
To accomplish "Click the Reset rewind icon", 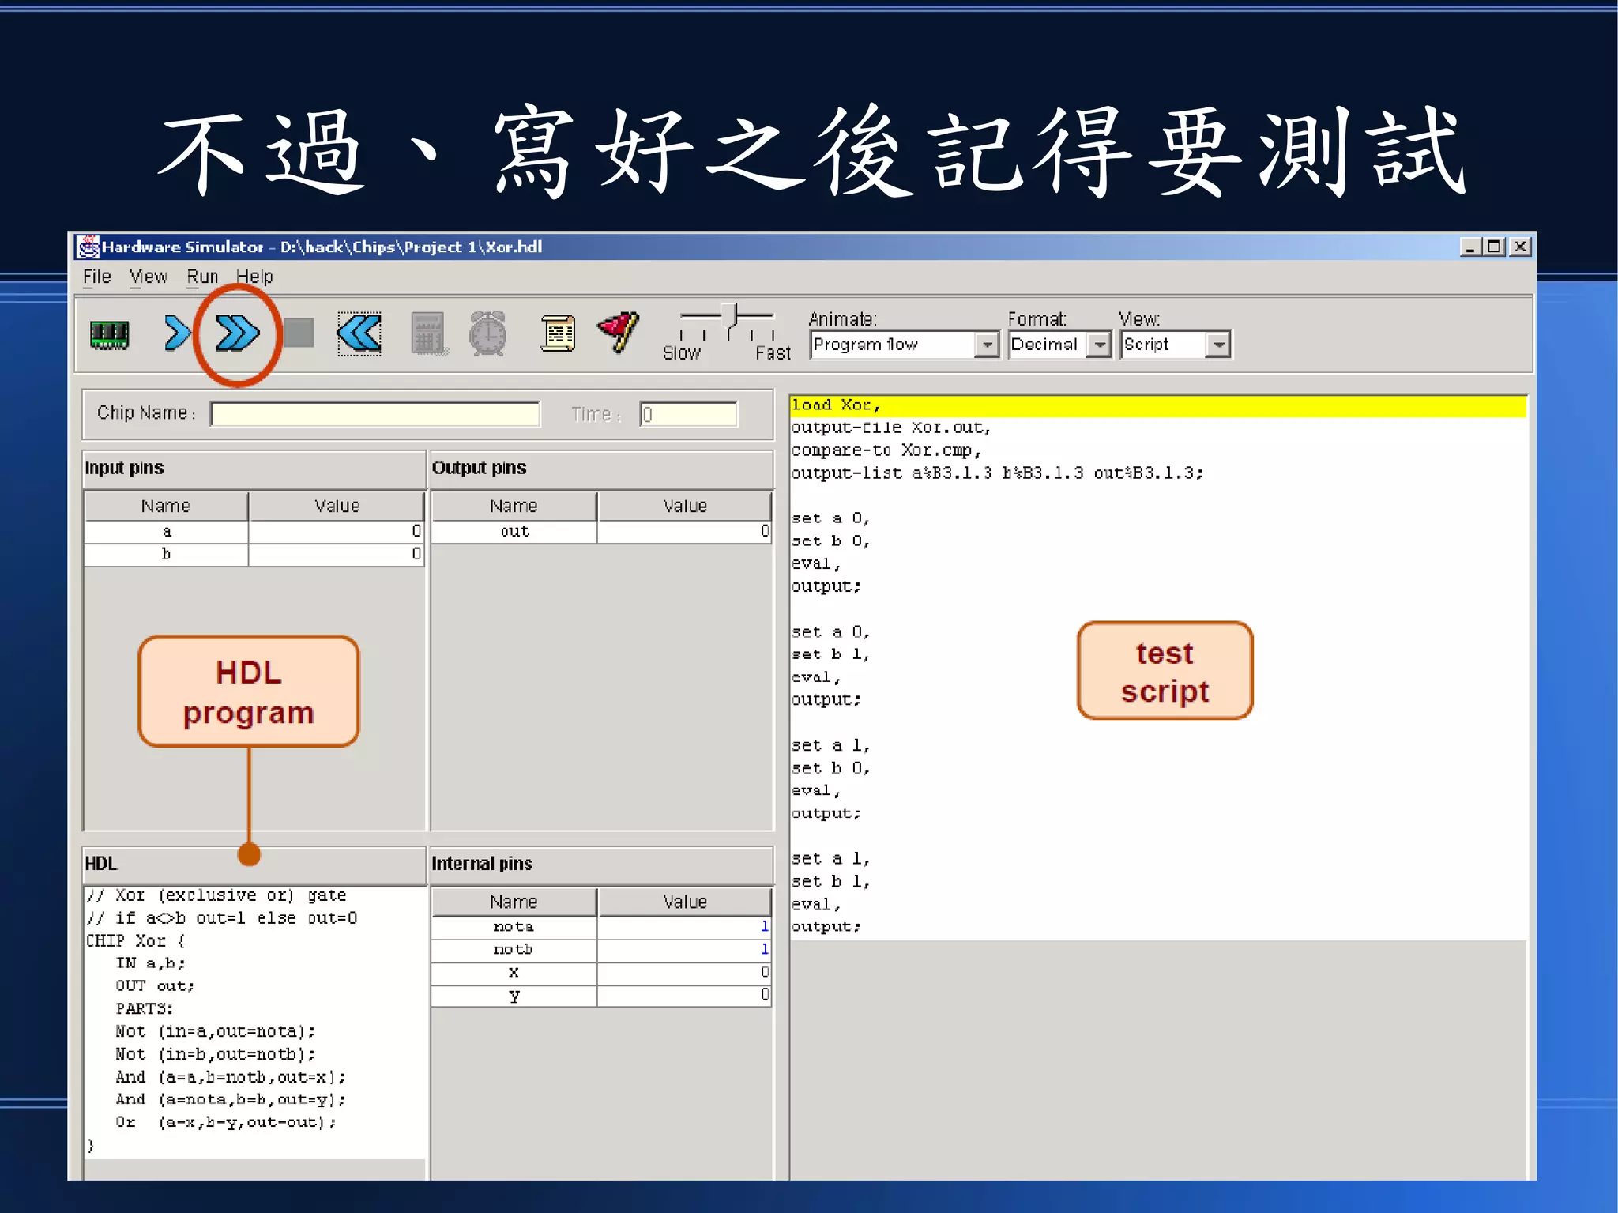I will point(359,333).
